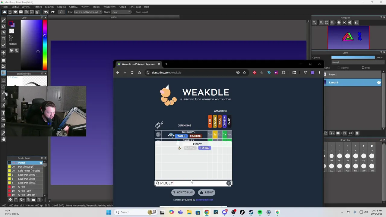
Task: Clear the PIDGEY search with X button
Action: pos(229,183)
